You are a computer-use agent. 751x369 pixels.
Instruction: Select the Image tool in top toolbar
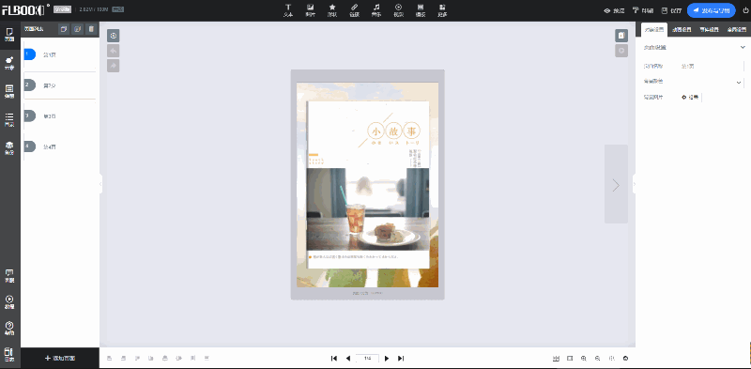(311, 10)
